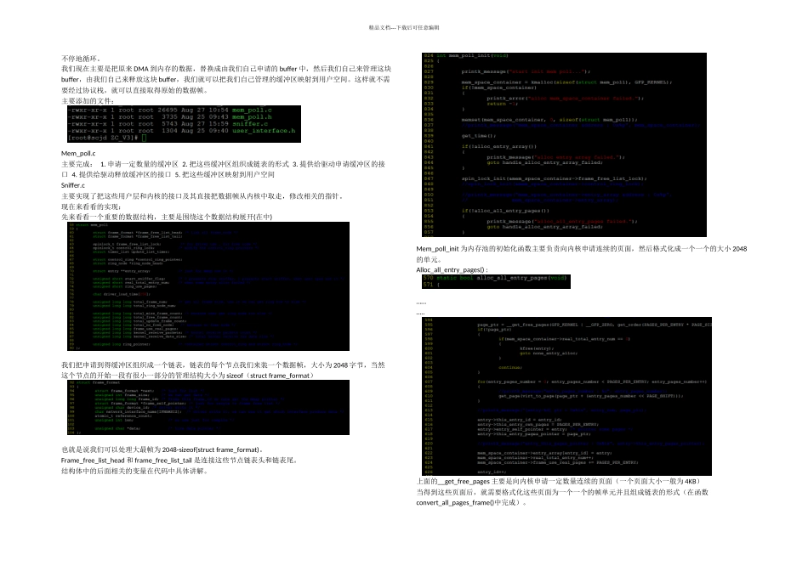Click the line '现在来看看的实现:'
Screen dimensions: 808x571
(x=91, y=206)
